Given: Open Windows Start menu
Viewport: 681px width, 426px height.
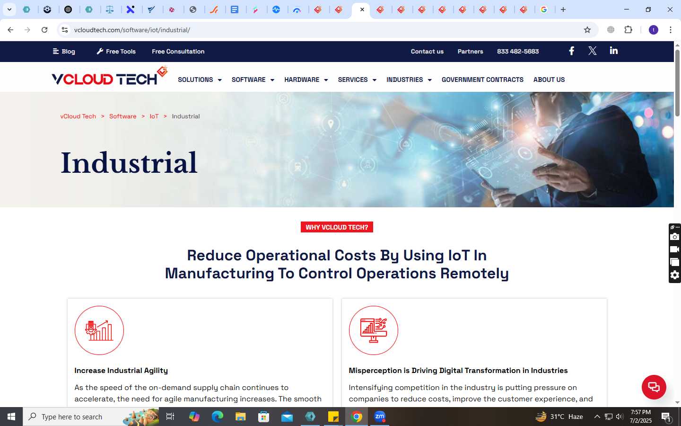Looking at the screenshot, I should pos(11,417).
